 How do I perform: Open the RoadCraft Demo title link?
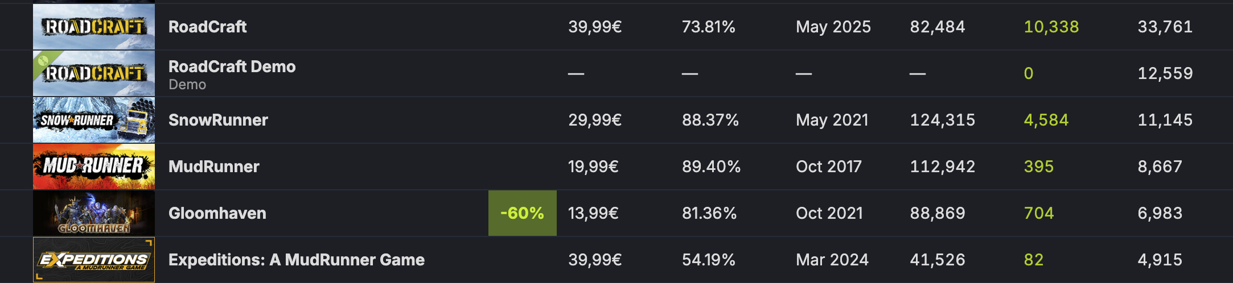coord(232,66)
